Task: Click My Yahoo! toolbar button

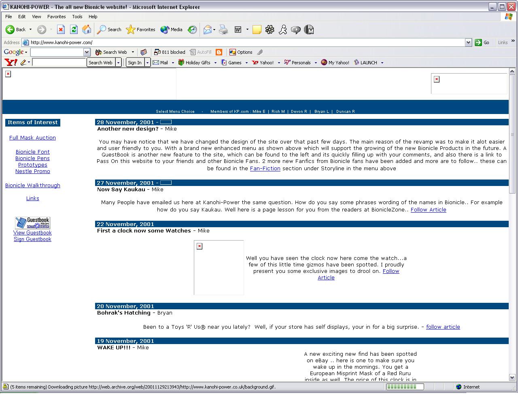Action: pyautogui.click(x=335, y=63)
